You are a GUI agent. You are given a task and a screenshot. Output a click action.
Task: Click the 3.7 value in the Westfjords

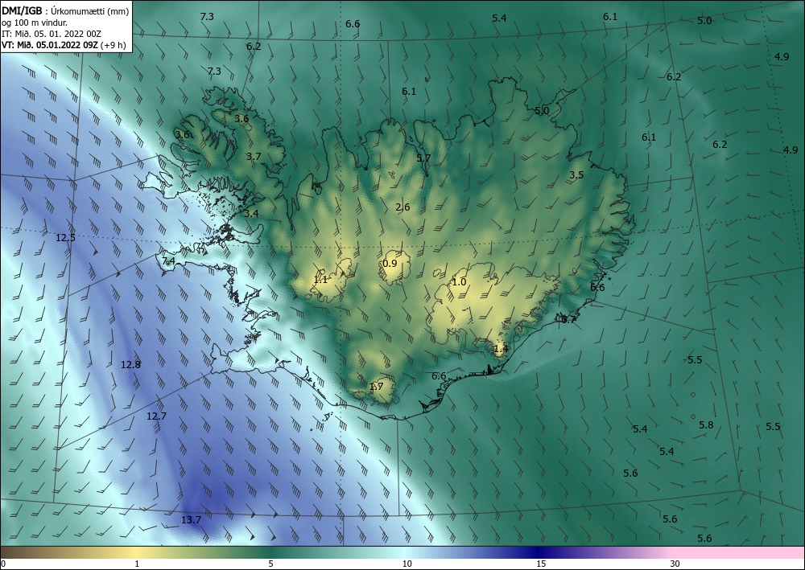254,156
